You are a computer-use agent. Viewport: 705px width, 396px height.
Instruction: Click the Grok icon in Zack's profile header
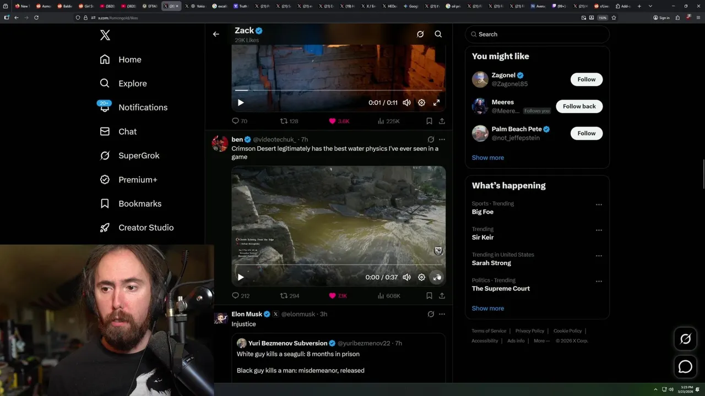pyautogui.click(x=420, y=34)
